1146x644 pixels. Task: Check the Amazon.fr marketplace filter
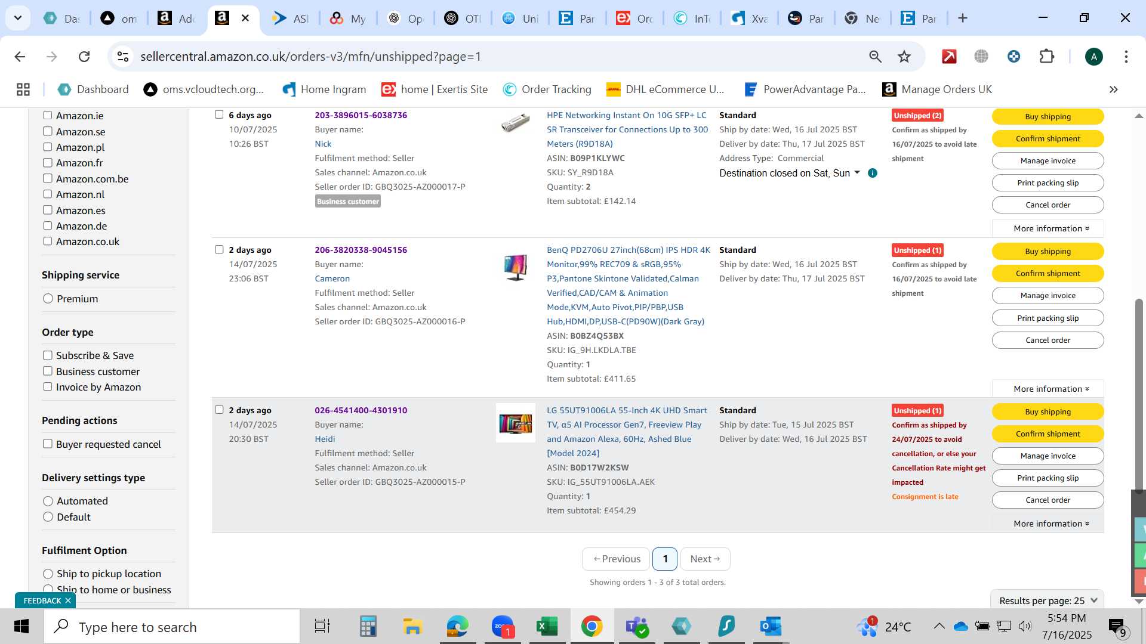click(48, 163)
